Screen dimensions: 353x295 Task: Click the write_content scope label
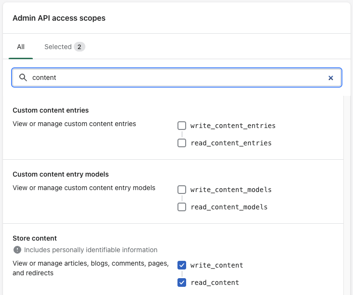tap(217, 265)
